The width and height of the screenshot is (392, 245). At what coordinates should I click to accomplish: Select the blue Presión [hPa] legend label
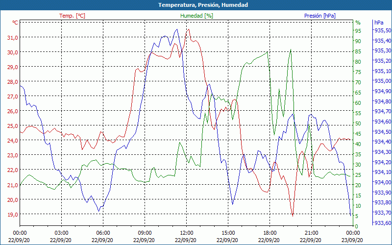point(319,16)
